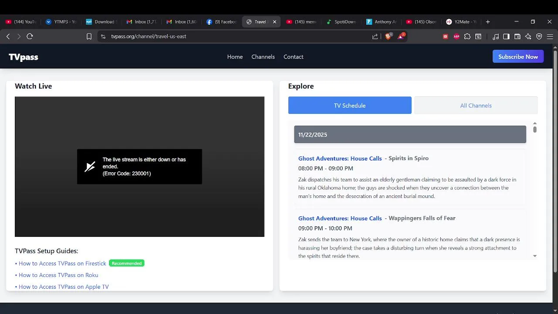This screenshot has width=558, height=314.
Task: Open the browser hamburger main menu
Action: (x=550, y=37)
